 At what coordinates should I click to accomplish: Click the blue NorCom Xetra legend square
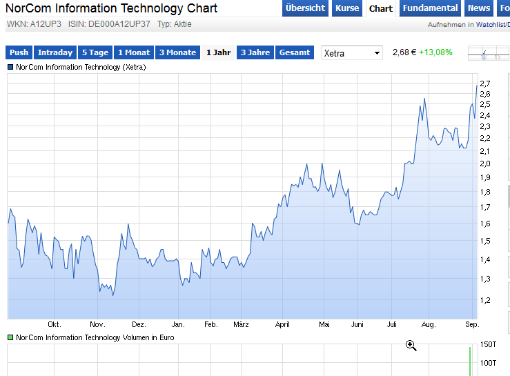pyautogui.click(x=10, y=67)
